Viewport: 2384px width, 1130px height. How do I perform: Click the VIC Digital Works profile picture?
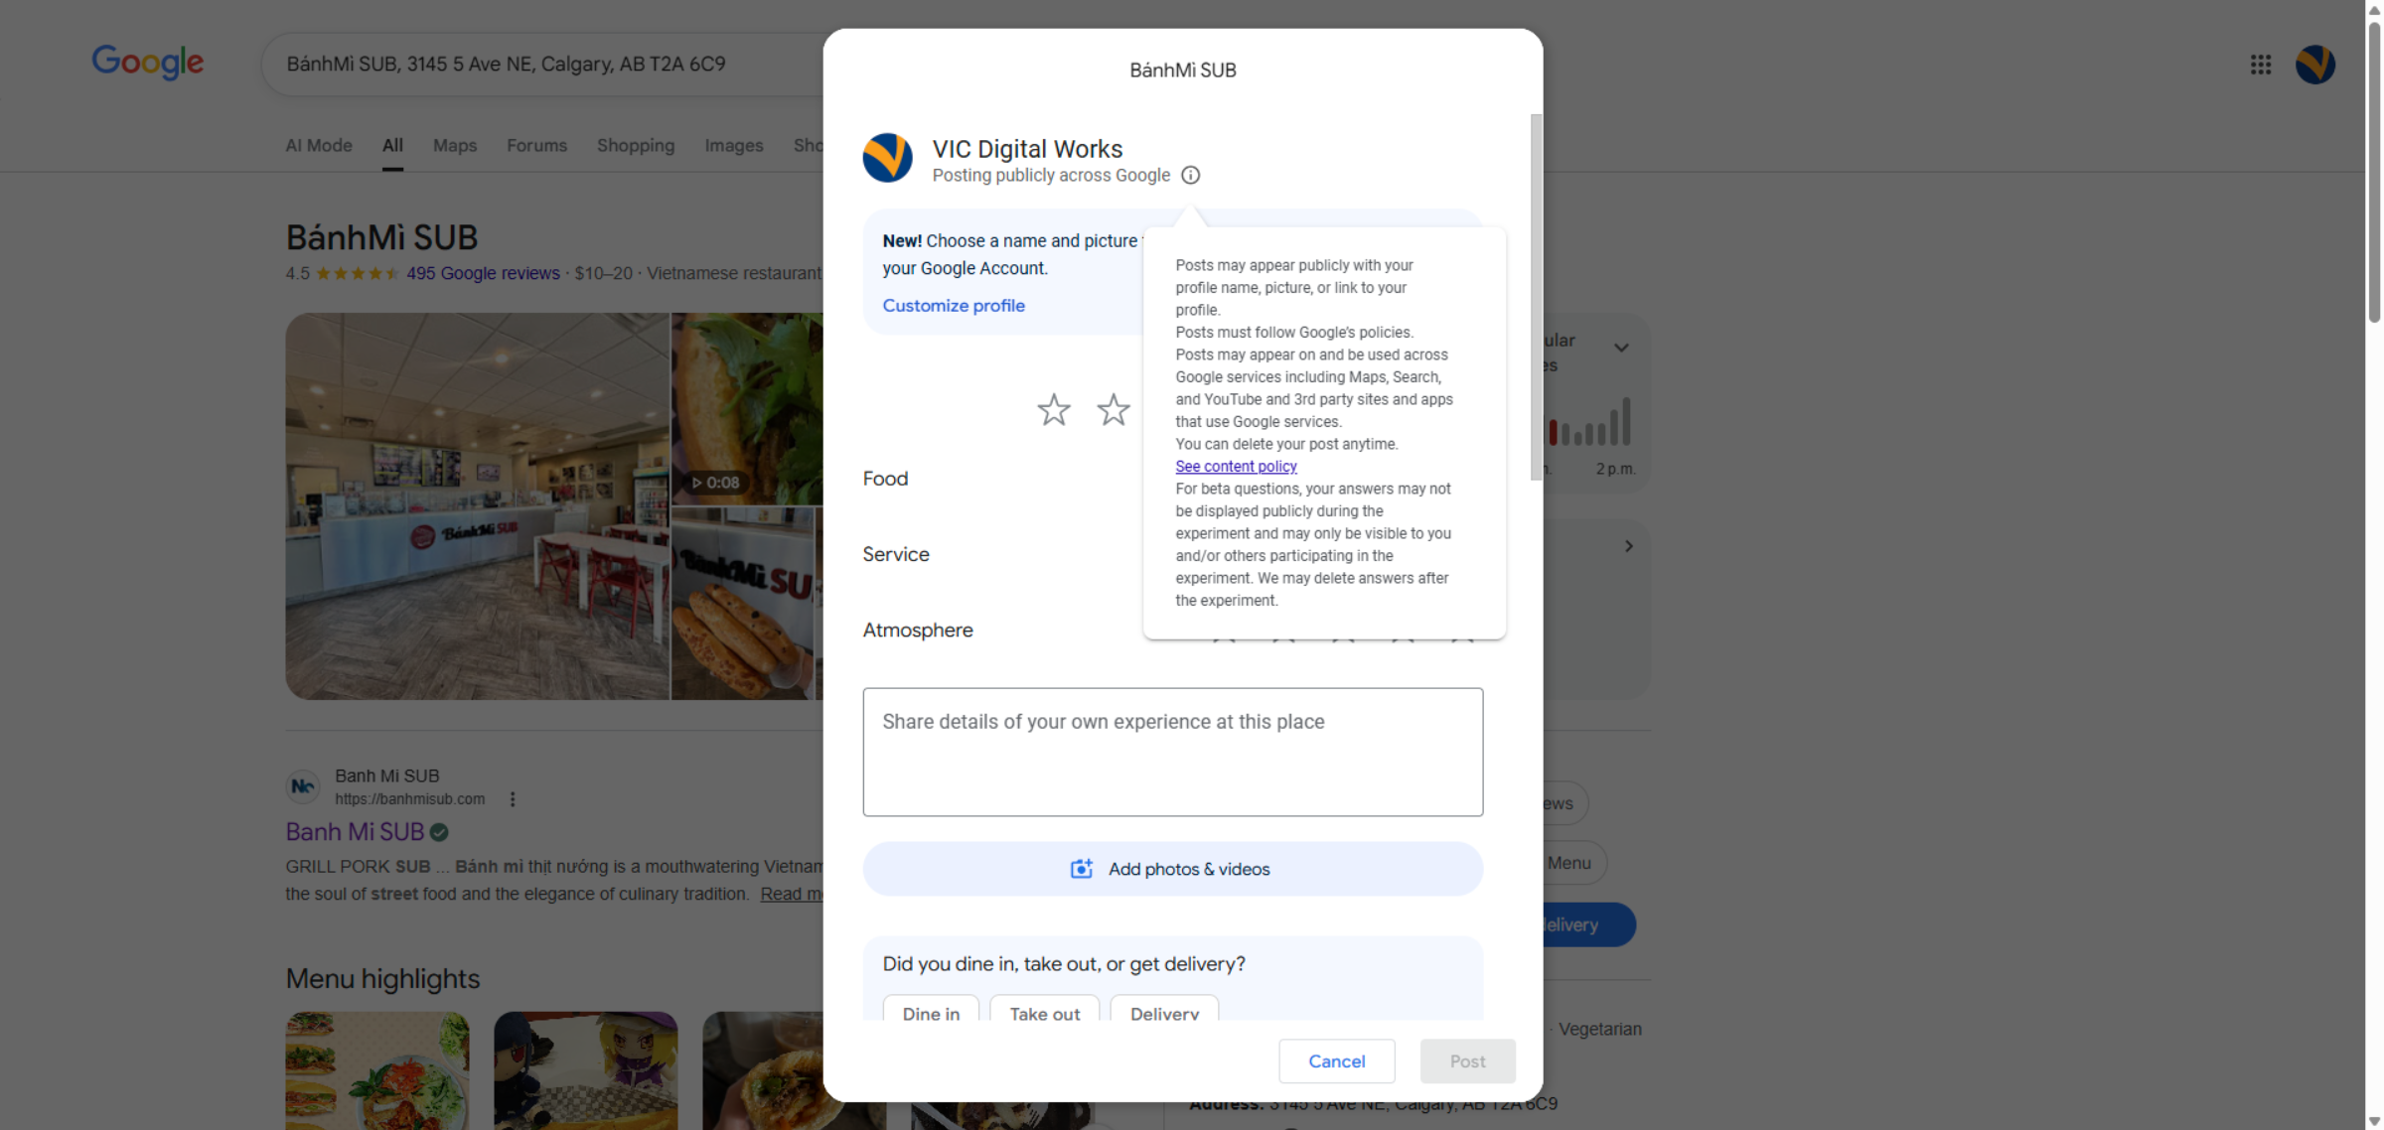(x=887, y=158)
